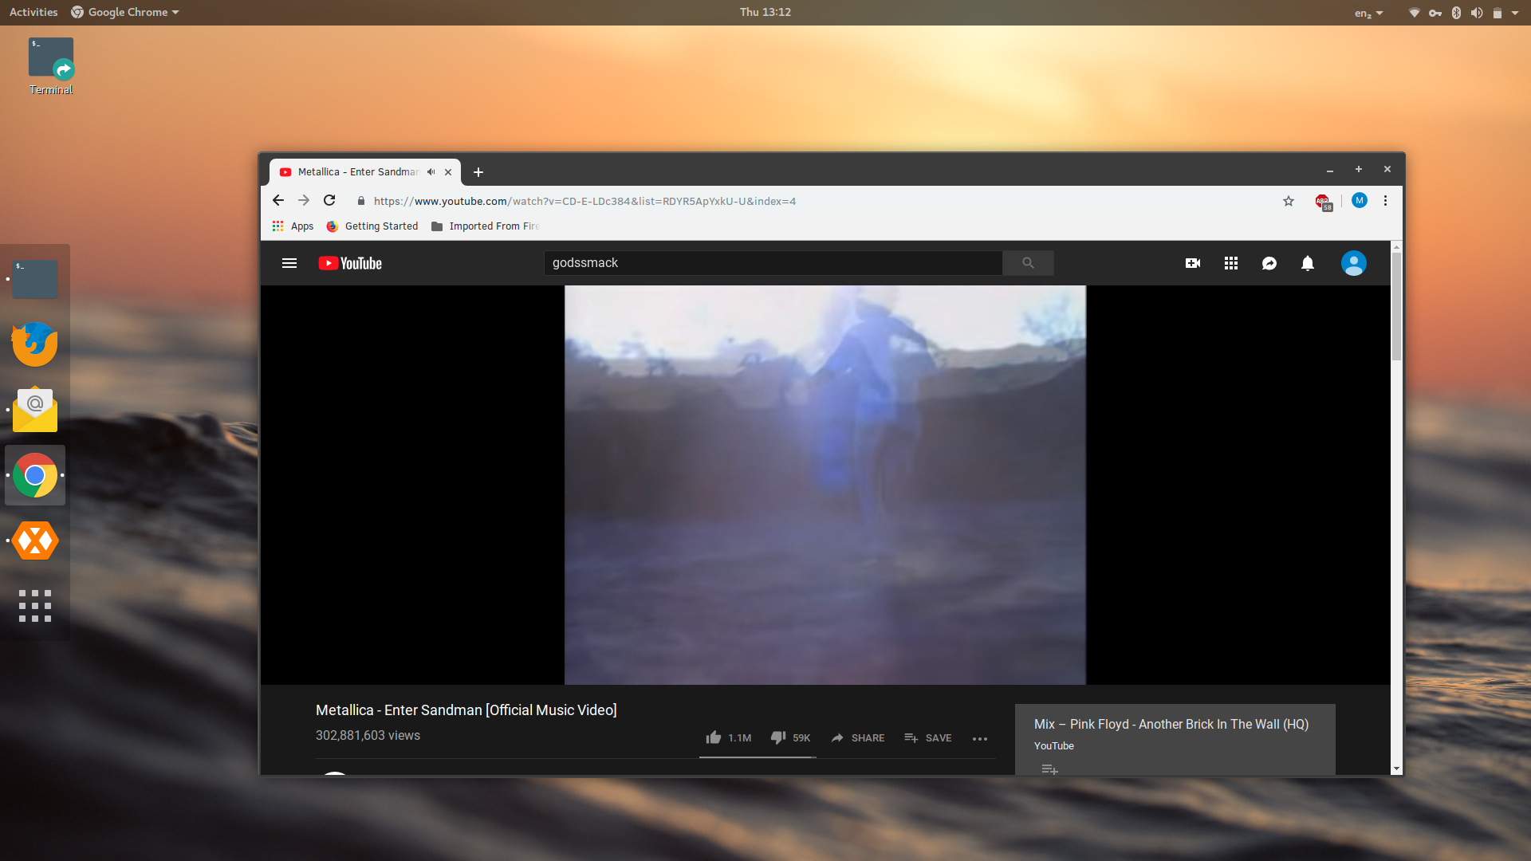Open the Activities overview
The image size is (1531, 861).
pyautogui.click(x=33, y=12)
